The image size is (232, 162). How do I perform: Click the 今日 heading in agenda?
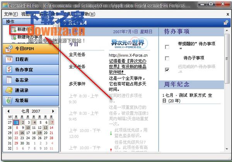click(x=73, y=44)
